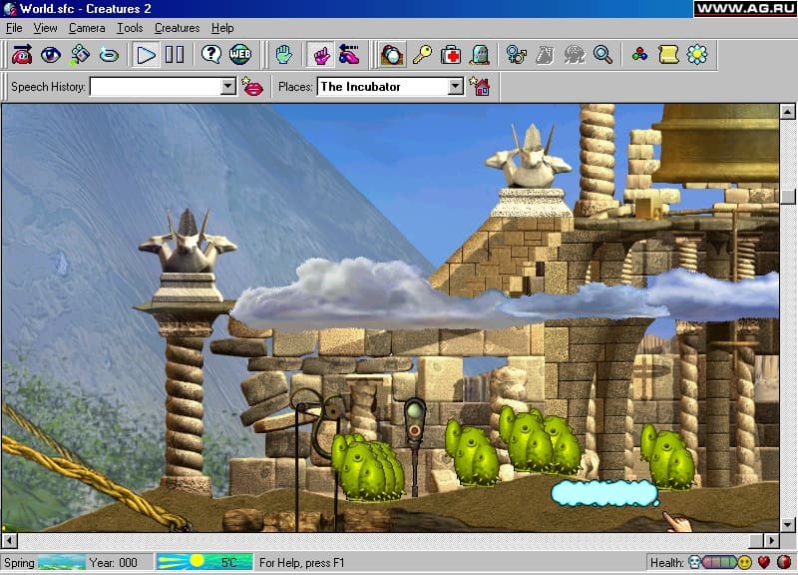798x575 pixels.
Task: Click the red ball status icon
Action: click(x=784, y=562)
